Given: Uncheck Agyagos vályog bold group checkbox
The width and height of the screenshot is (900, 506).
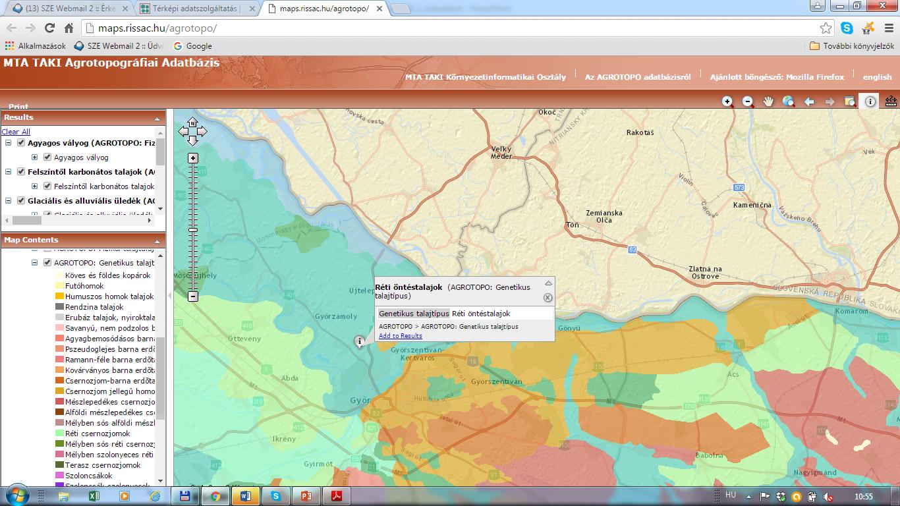Looking at the screenshot, I should [22, 142].
